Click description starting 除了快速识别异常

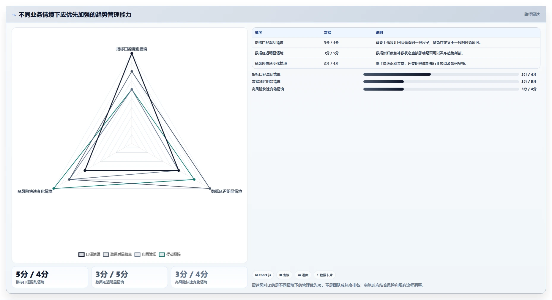421,64
